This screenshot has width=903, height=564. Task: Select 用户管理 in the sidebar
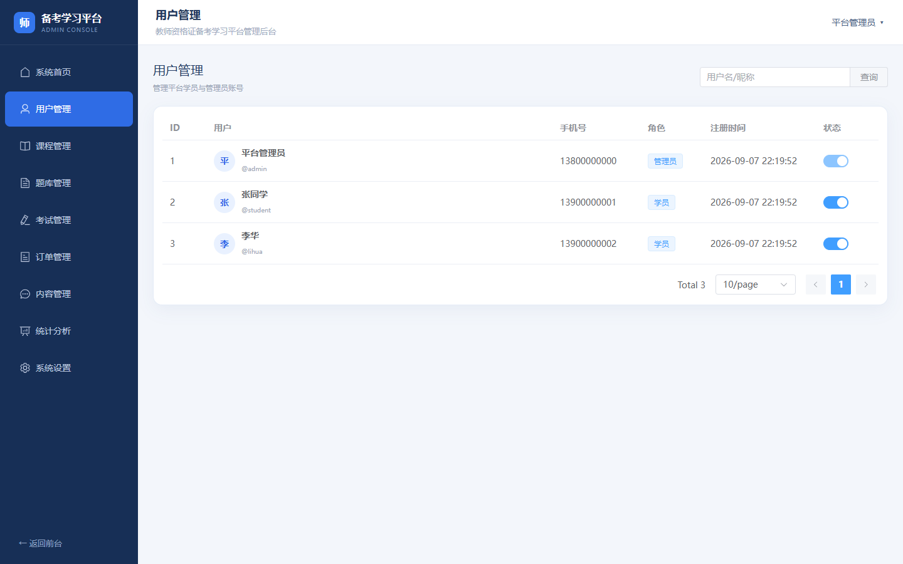(x=69, y=109)
